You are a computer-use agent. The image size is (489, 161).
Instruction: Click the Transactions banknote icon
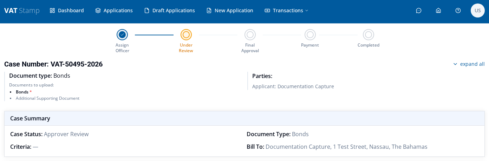pyautogui.click(x=267, y=10)
